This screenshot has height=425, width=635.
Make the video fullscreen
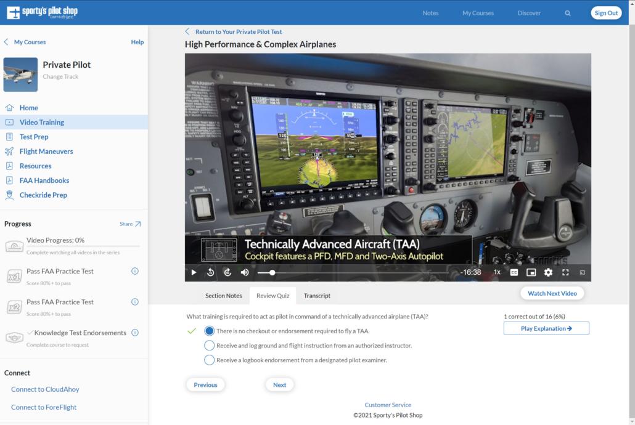(x=565, y=272)
